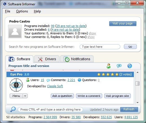Open the Eye Pro comments count 2 221
Screen dimensions: 146x123
coord(71,80)
